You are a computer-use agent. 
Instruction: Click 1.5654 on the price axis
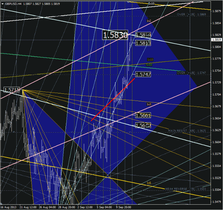217,118
